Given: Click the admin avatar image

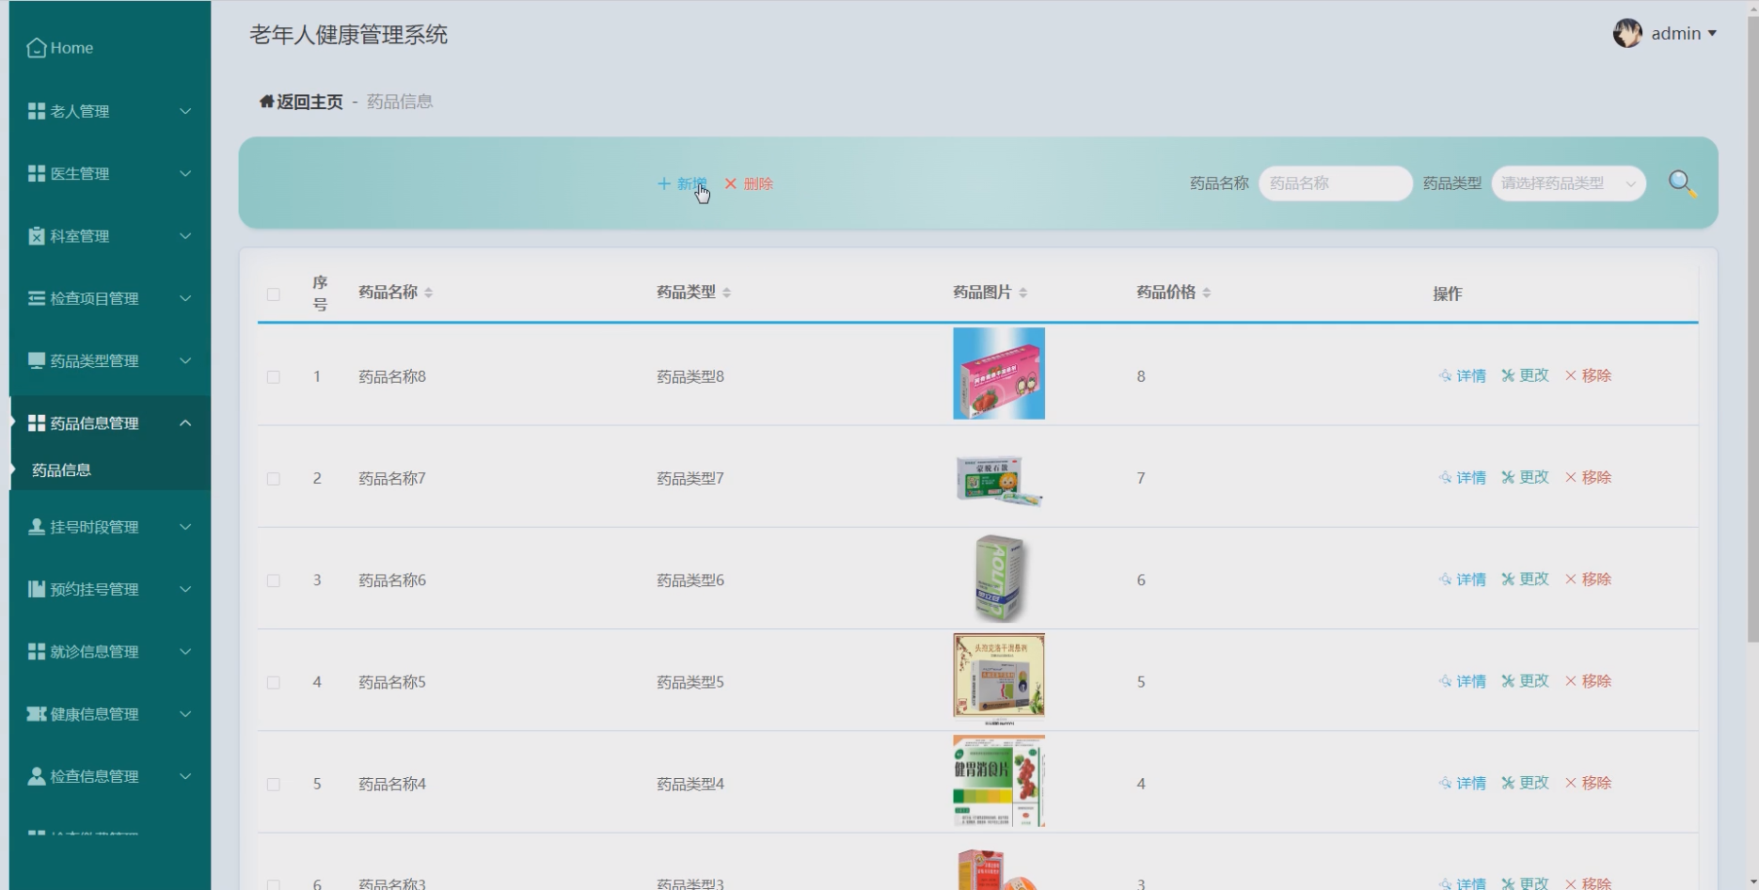Looking at the screenshot, I should tap(1627, 33).
